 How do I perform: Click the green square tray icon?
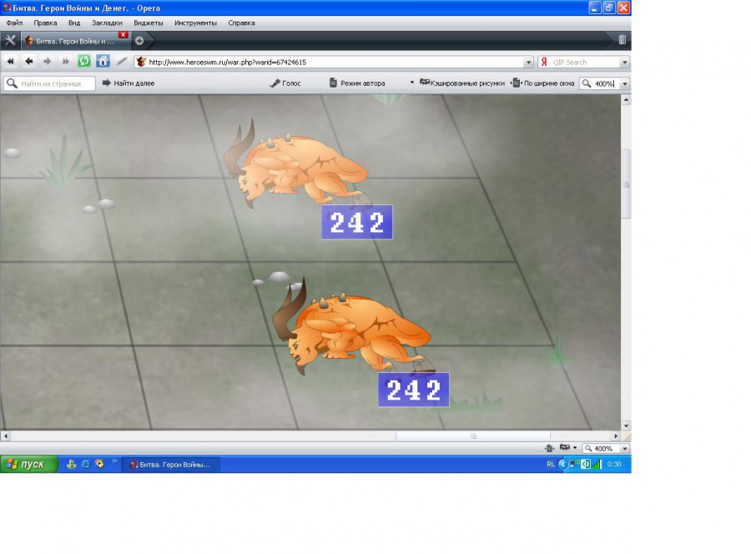[586, 464]
